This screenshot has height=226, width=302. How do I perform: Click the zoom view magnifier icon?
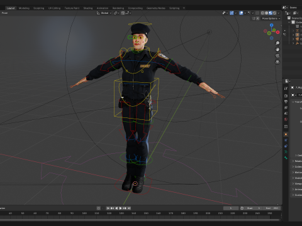coord(277,43)
